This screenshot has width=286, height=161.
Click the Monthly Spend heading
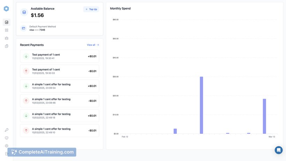[x=120, y=8]
